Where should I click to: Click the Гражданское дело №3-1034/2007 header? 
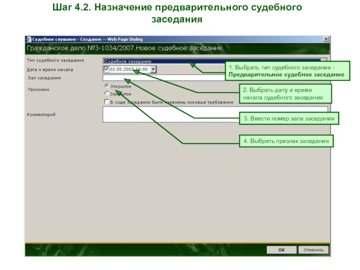tap(126, 48)
